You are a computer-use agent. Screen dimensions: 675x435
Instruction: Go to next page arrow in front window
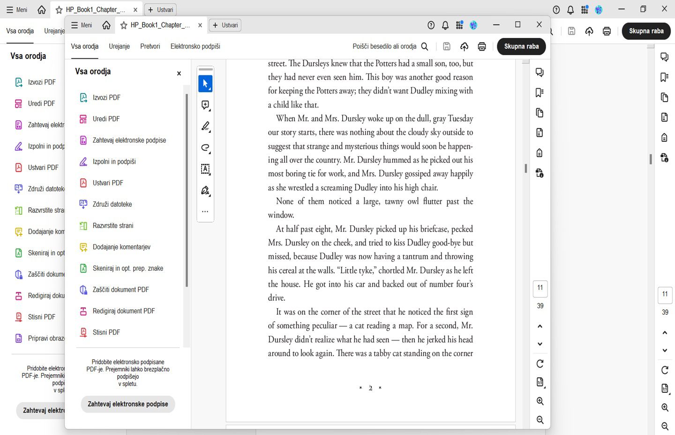pyautogui.click(x=540, y=344)
